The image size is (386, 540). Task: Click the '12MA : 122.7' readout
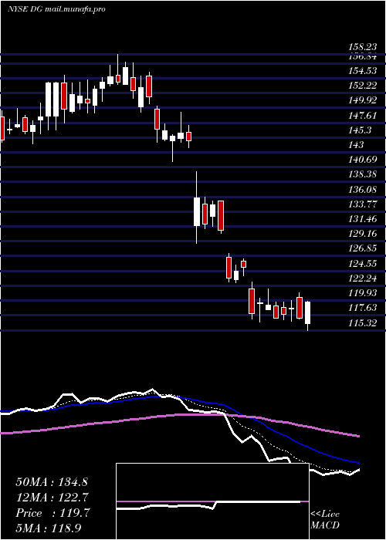[52, 498]
